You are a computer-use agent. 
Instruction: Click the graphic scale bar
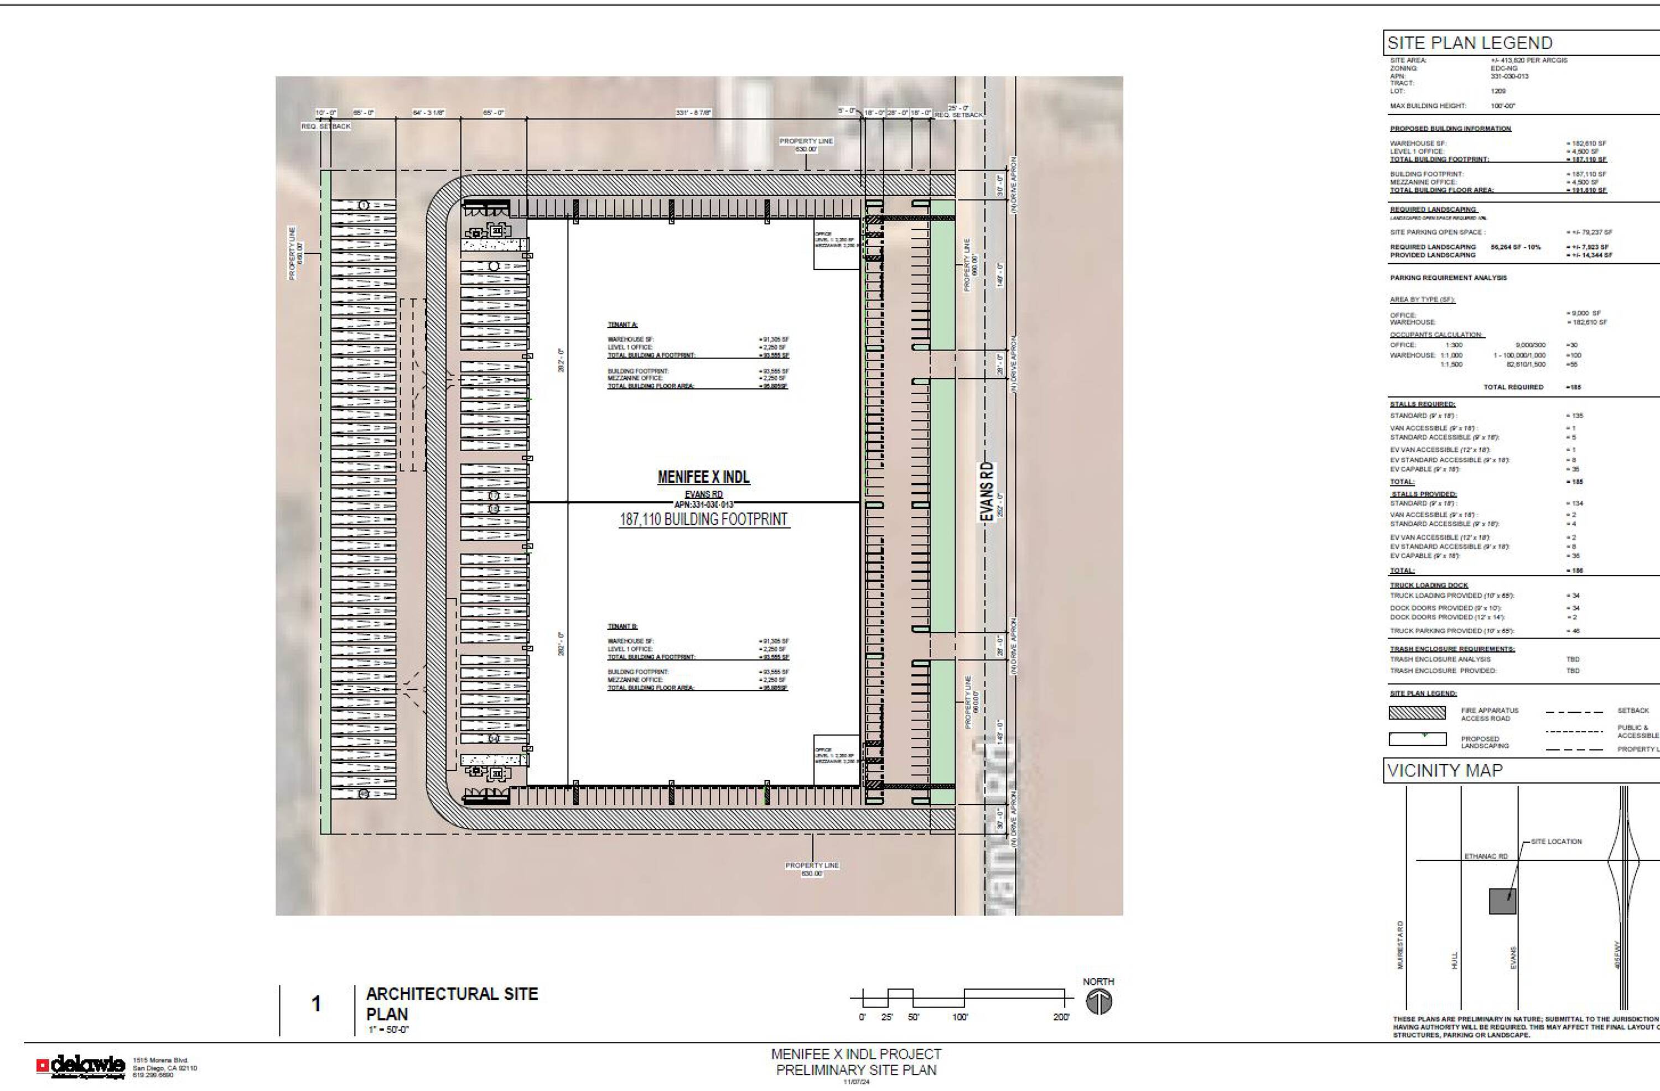[963, 998]
